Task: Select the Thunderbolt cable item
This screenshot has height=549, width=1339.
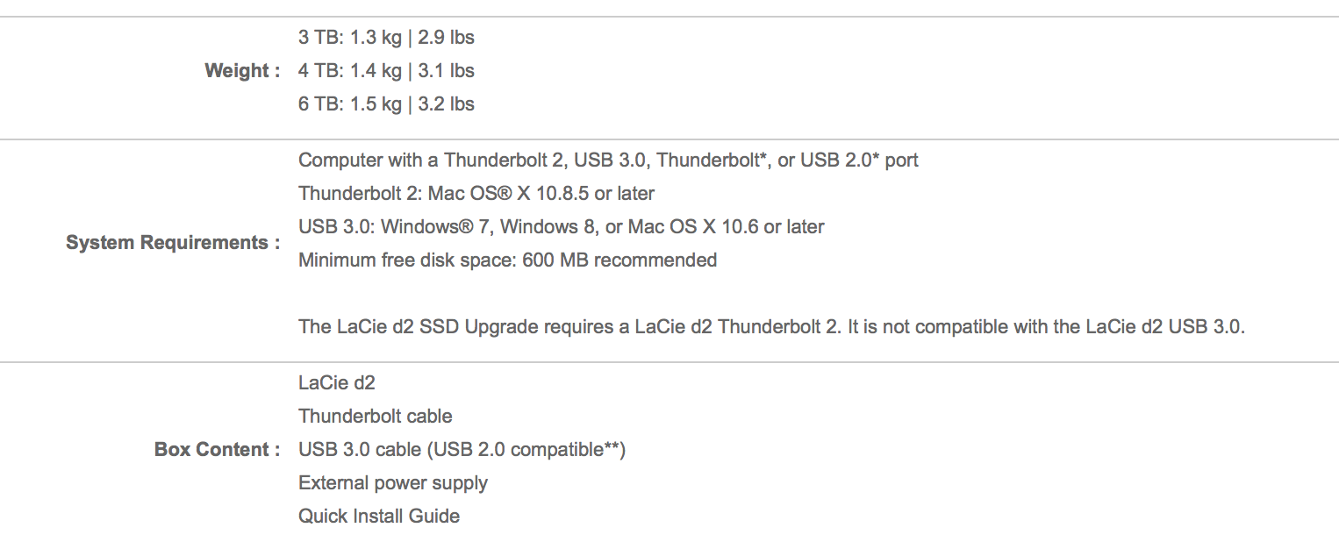Action: tap(376, 417)
